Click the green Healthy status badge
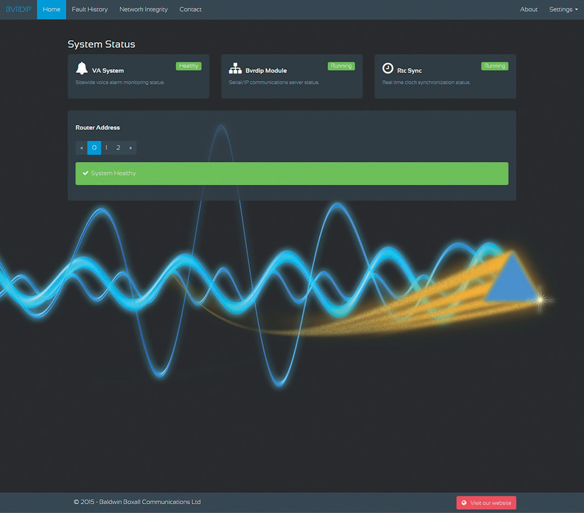584x513 pixels. click(188, 66)
